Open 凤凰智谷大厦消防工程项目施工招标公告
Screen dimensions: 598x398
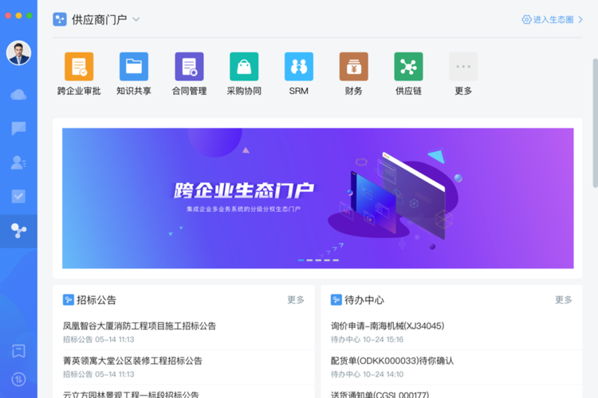coord(140,326)
